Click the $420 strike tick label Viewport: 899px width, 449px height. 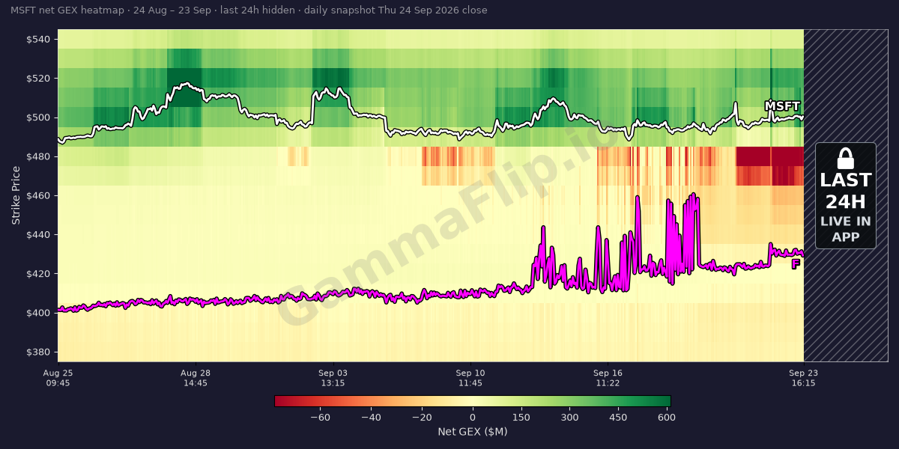point(37,274)
